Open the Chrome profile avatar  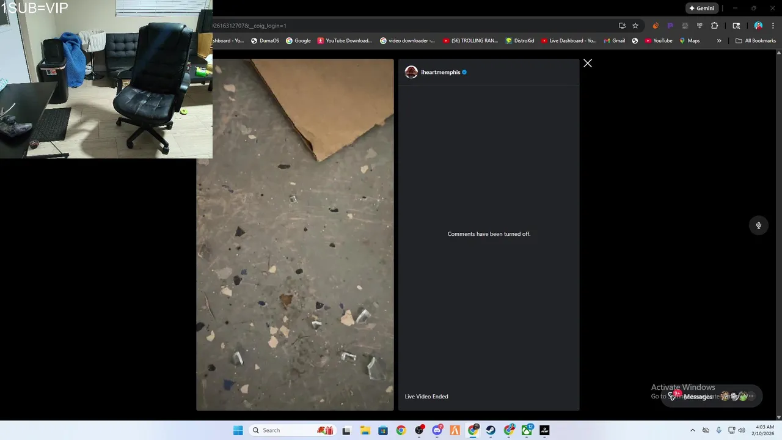[758, 26]
